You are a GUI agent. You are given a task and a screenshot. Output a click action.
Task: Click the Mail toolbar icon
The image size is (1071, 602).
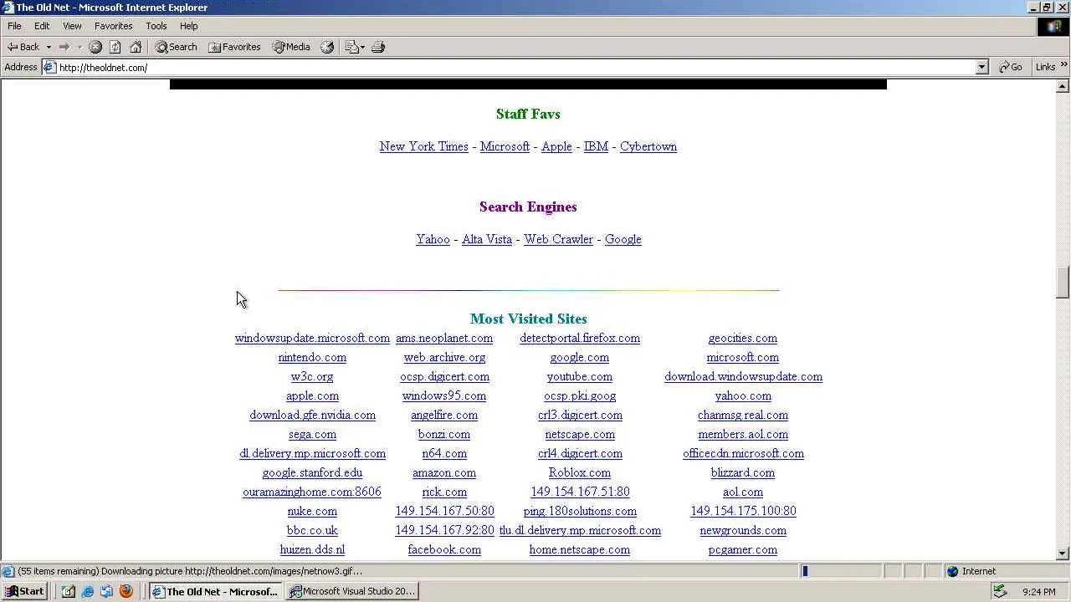(x=355, y=47)
